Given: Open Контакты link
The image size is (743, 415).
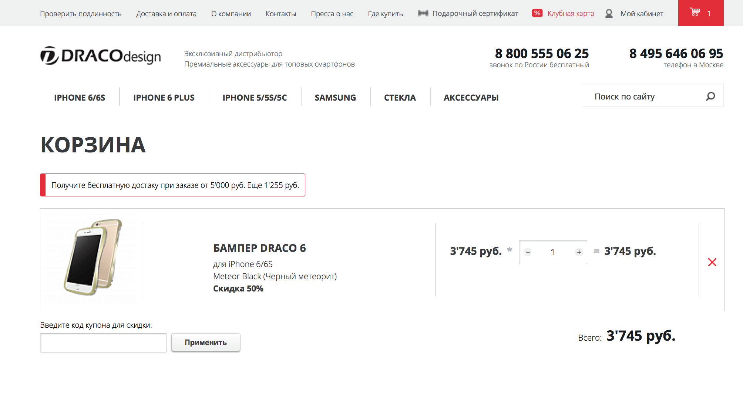Looking at the screenshot, I should [x=281, y=14].
